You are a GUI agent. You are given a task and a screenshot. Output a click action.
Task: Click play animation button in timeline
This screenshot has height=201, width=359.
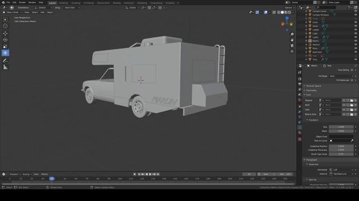150,174
